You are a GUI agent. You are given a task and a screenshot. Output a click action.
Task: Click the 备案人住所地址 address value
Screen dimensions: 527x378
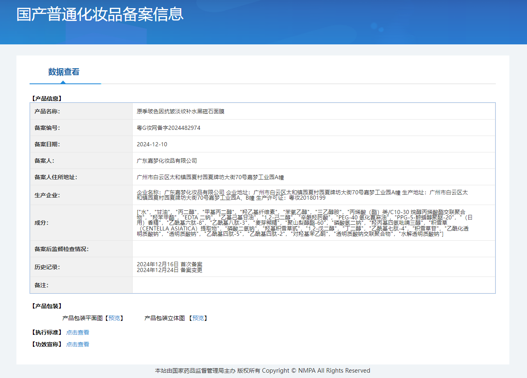point(210,177)
